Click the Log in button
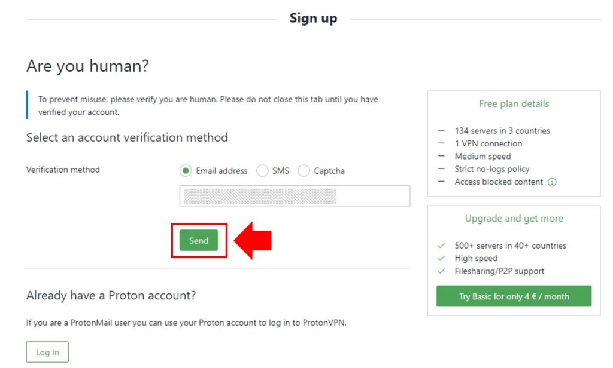 point(47,351)
